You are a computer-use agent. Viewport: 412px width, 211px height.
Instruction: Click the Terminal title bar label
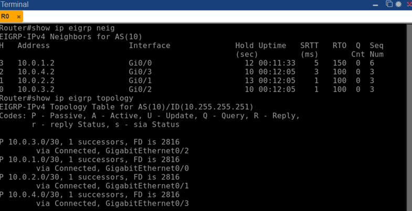coord(15,4)
